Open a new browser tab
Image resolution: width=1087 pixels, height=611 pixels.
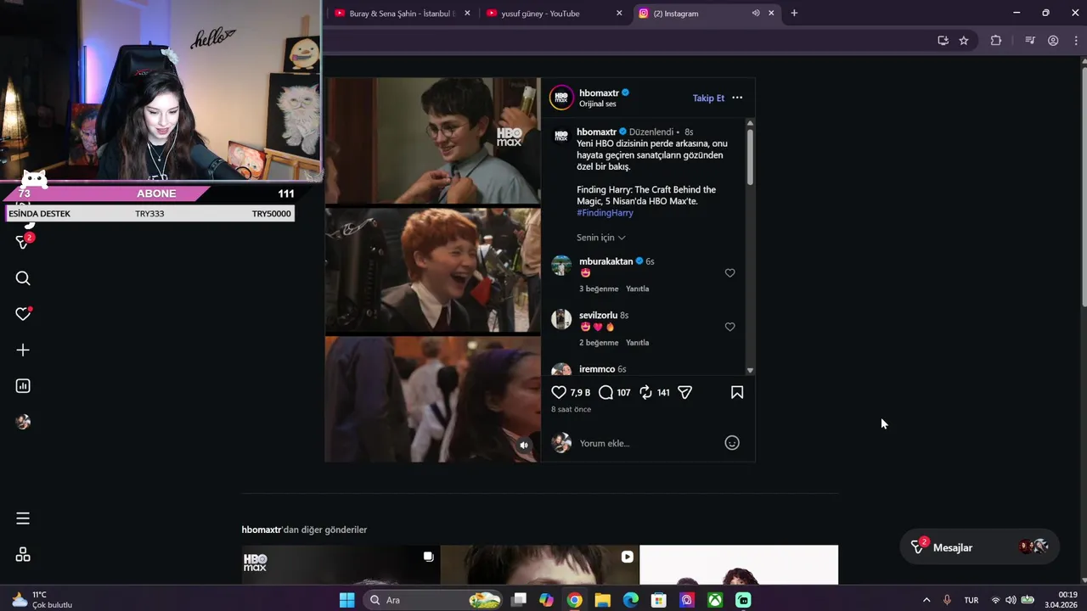coord(794,13)
